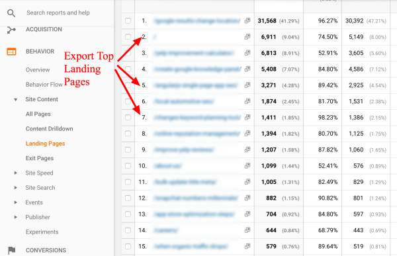
Task: Open the Landing Pages report
Action: click(x=45, y=144)
